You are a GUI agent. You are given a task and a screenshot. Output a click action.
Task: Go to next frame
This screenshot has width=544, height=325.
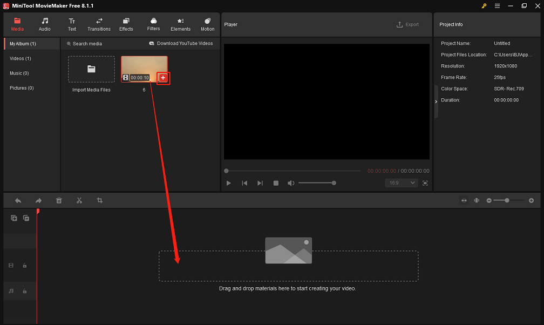point(260,183)
